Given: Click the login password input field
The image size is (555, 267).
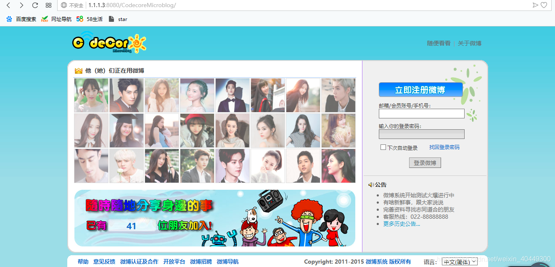Looking at the screenshot, I should (x=422, y=134).
